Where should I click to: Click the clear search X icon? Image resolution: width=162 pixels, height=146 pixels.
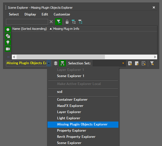point(51,22)
